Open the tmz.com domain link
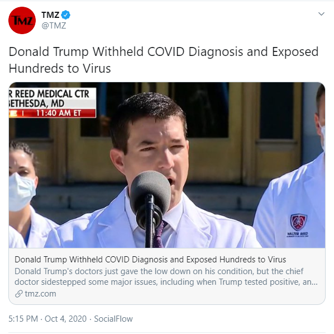This screenshot has width=334, height=334. (x=40, y=294)
